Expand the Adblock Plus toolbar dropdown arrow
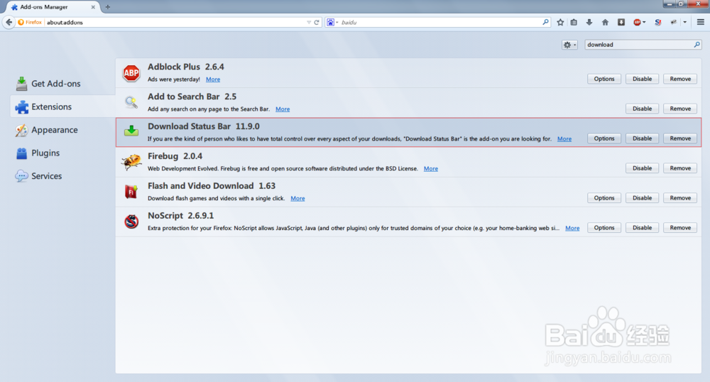 (644, 22)
